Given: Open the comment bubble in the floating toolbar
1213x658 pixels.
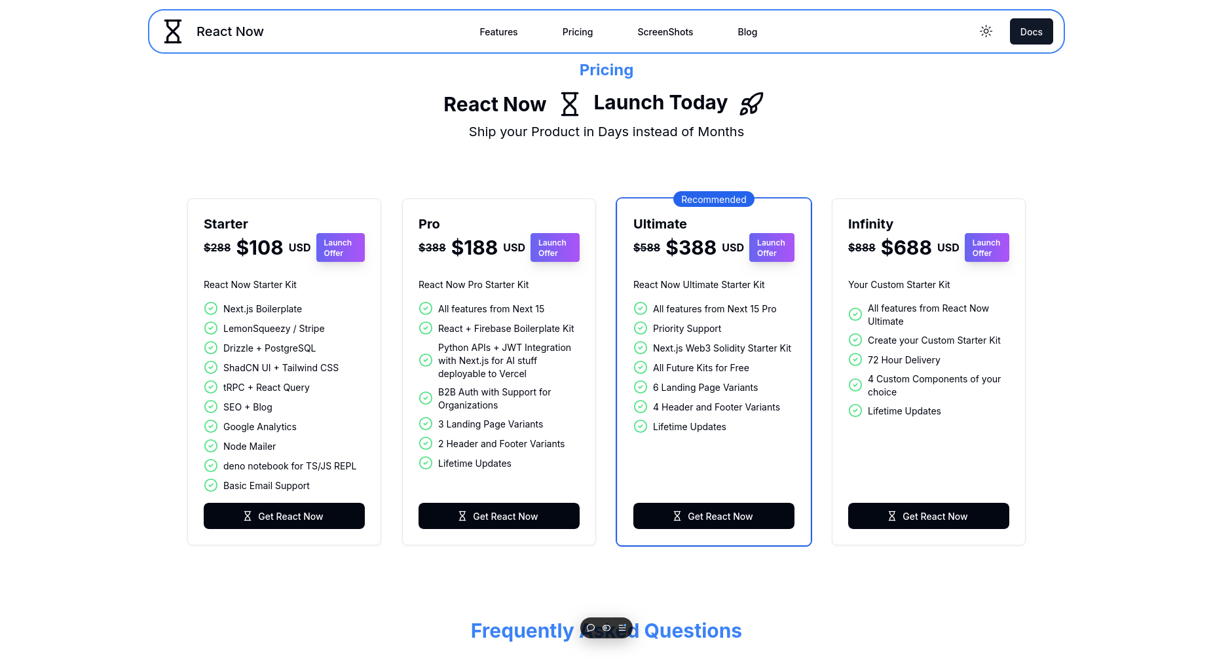Looking at the screenshot, I should [x=591, y=628].
